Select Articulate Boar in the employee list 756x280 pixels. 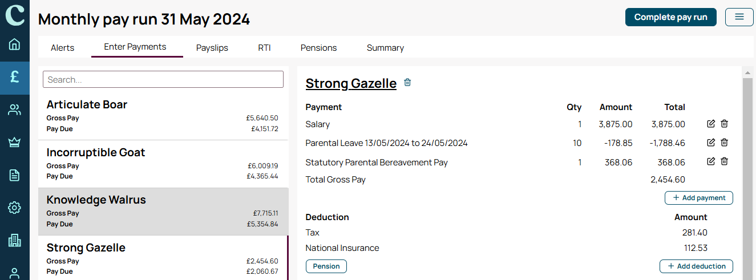click(x=163, y=116)
